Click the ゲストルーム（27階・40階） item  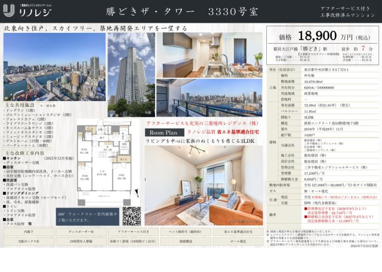point(29,141)
